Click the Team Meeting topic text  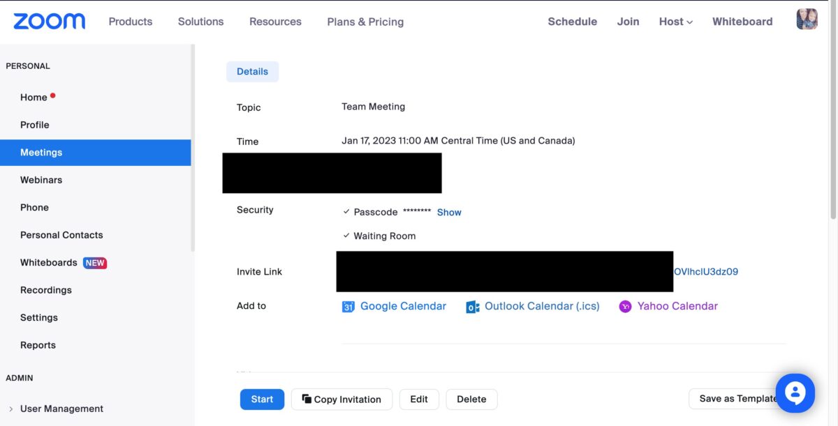point(374,107)
